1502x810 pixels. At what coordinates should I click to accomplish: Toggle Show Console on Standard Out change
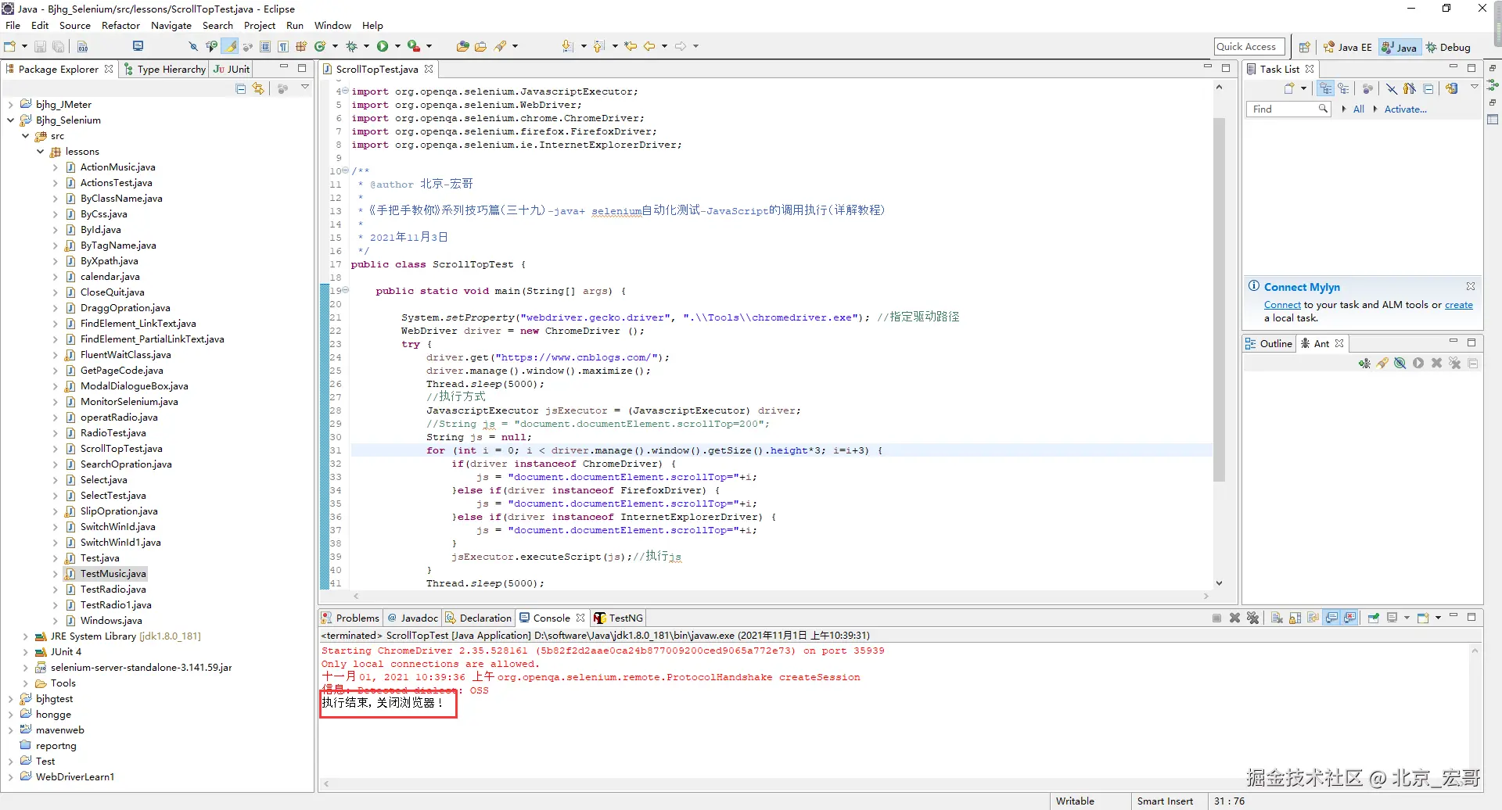(1332, 618)
